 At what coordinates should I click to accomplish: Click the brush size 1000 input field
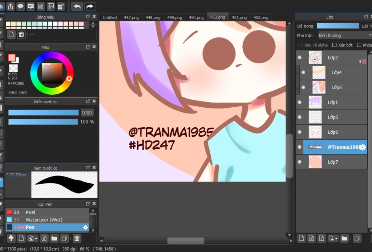87,113
